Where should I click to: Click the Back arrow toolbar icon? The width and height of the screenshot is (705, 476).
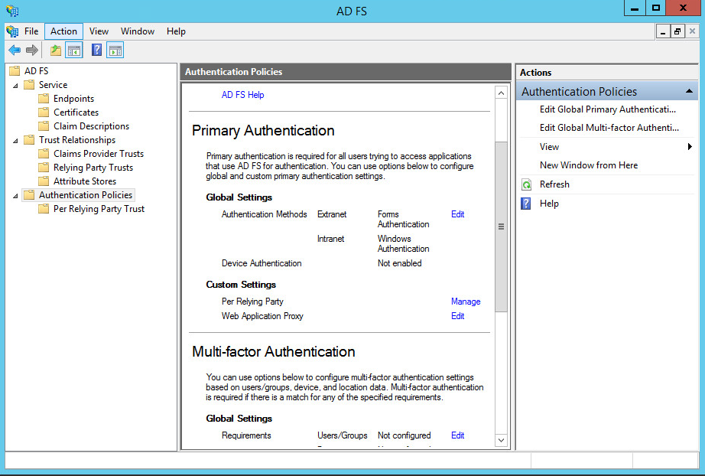pos(15,50)
